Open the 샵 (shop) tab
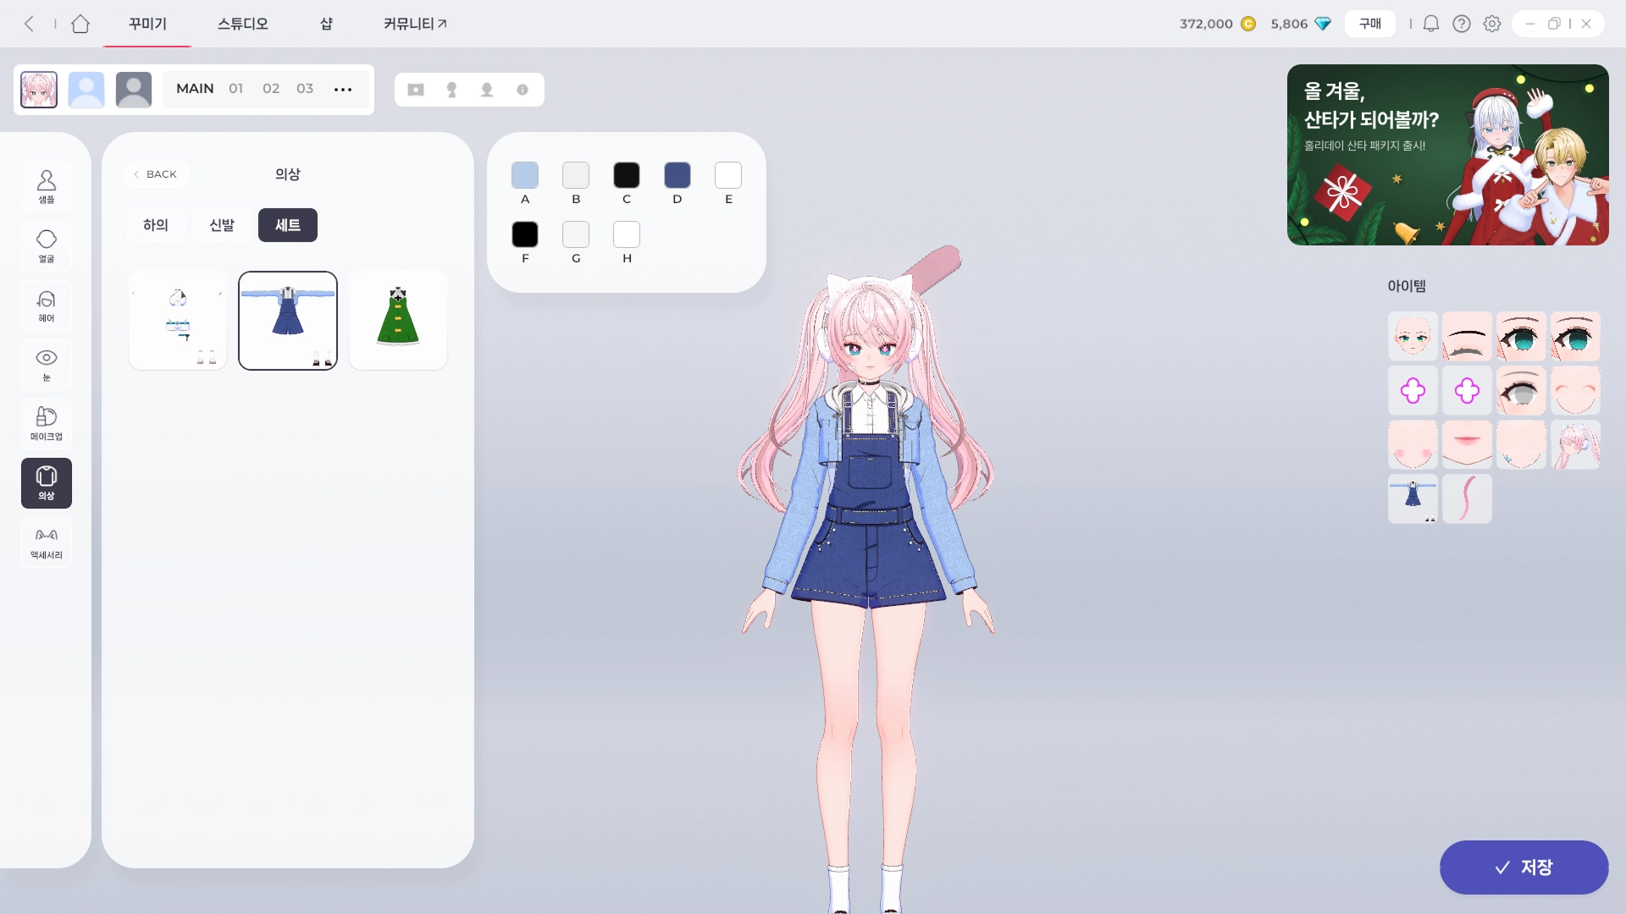Screen dimensions: 1626x914 [x=326, y=24]
